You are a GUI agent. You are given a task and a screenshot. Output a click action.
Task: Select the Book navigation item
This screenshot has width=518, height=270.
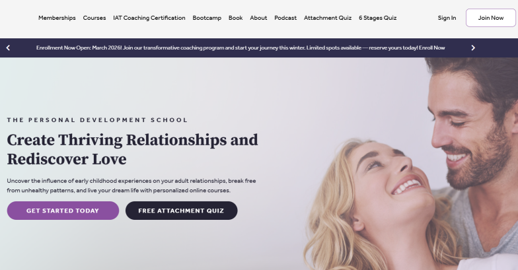[x=235, y=18]
